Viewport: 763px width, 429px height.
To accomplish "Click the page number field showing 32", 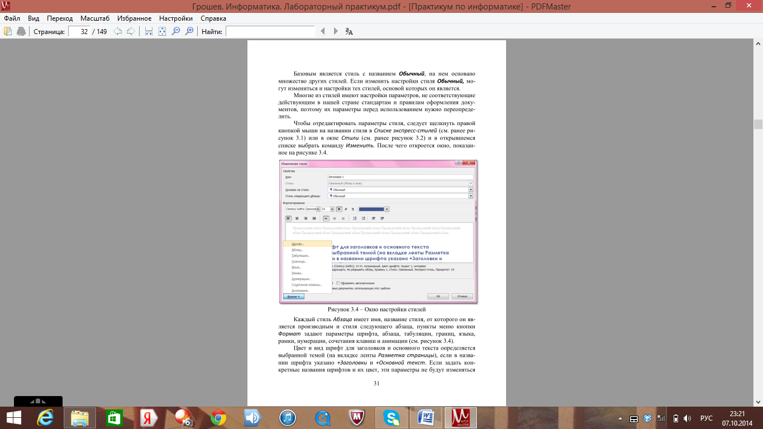I will tap(79, 31).
